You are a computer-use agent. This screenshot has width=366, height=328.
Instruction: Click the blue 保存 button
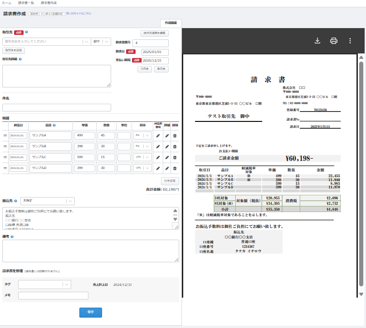91,312
